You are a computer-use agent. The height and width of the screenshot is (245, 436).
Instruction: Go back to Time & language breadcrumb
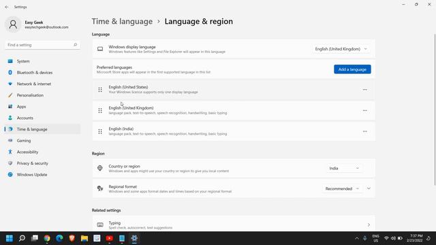click(122, 21)
